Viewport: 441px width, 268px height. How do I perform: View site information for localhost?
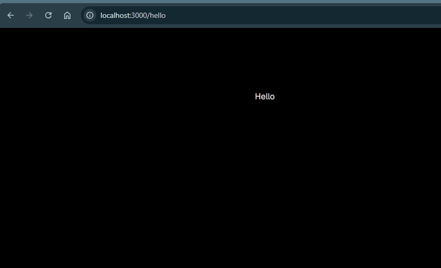90,15
